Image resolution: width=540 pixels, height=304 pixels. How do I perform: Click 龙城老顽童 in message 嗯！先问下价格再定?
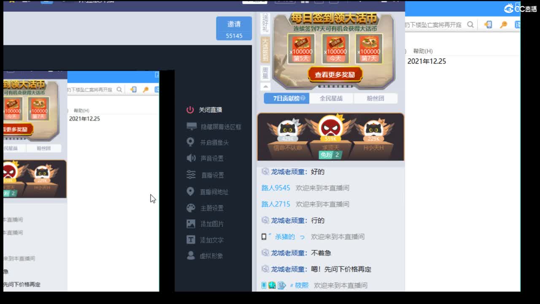point(288,269)
